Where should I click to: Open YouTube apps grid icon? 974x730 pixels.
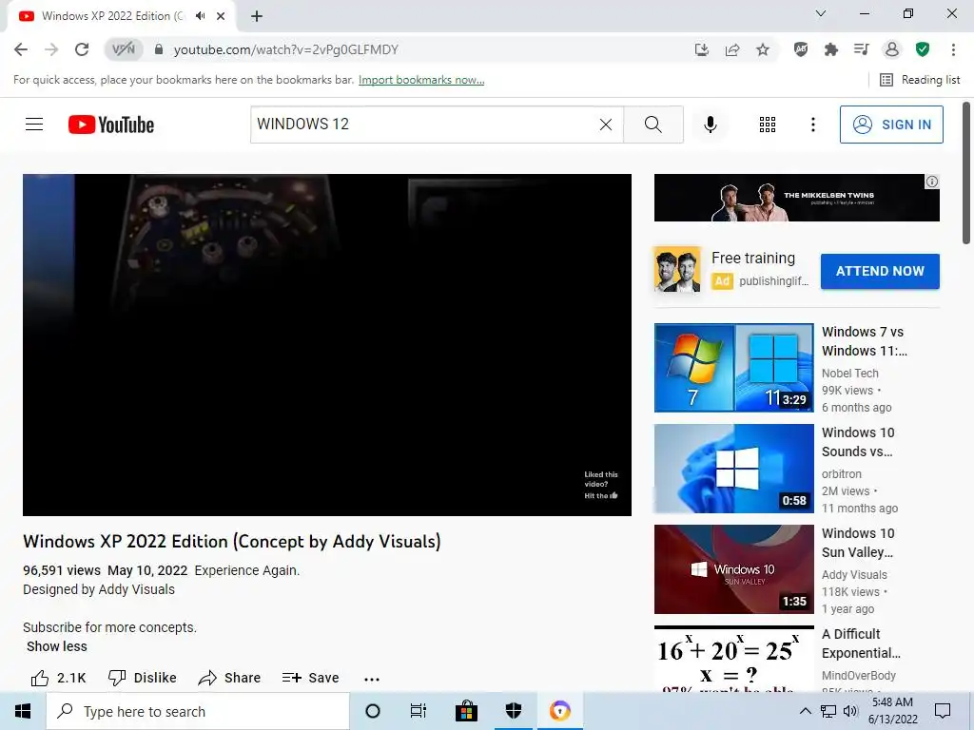[x=768, y=125]
